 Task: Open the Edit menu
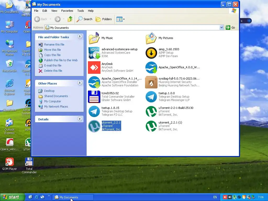pyautogui.click(x=45, y=11)
